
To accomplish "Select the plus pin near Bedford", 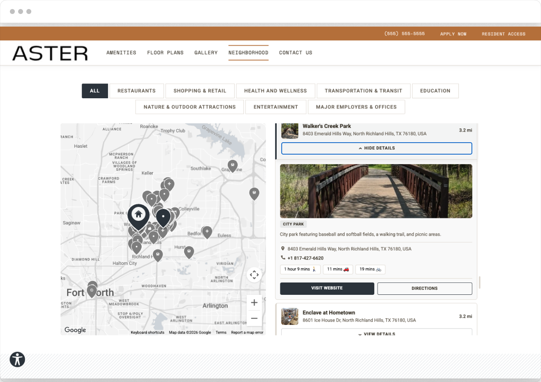I will [x=207, y=232].
